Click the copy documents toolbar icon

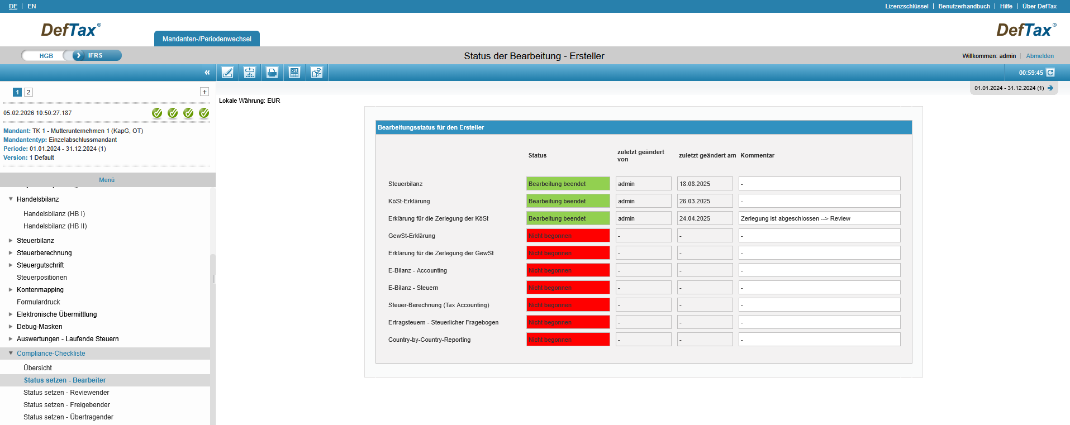[x=317, y=73]
